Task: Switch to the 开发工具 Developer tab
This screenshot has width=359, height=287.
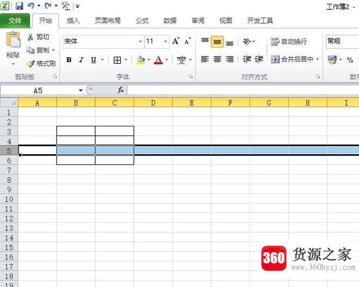Action: (260, 21)
